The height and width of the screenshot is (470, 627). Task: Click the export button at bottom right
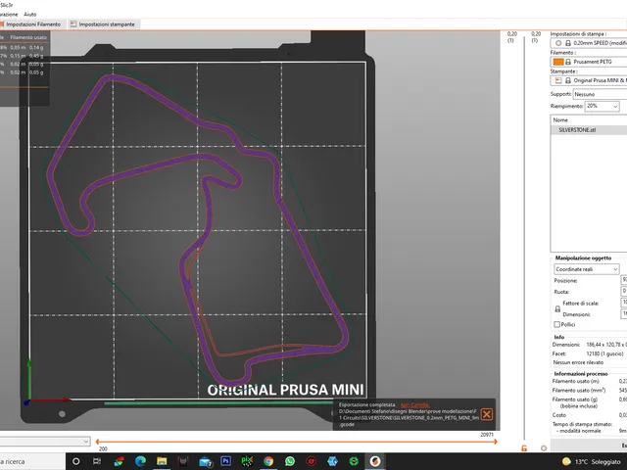[x=589, y=446]
